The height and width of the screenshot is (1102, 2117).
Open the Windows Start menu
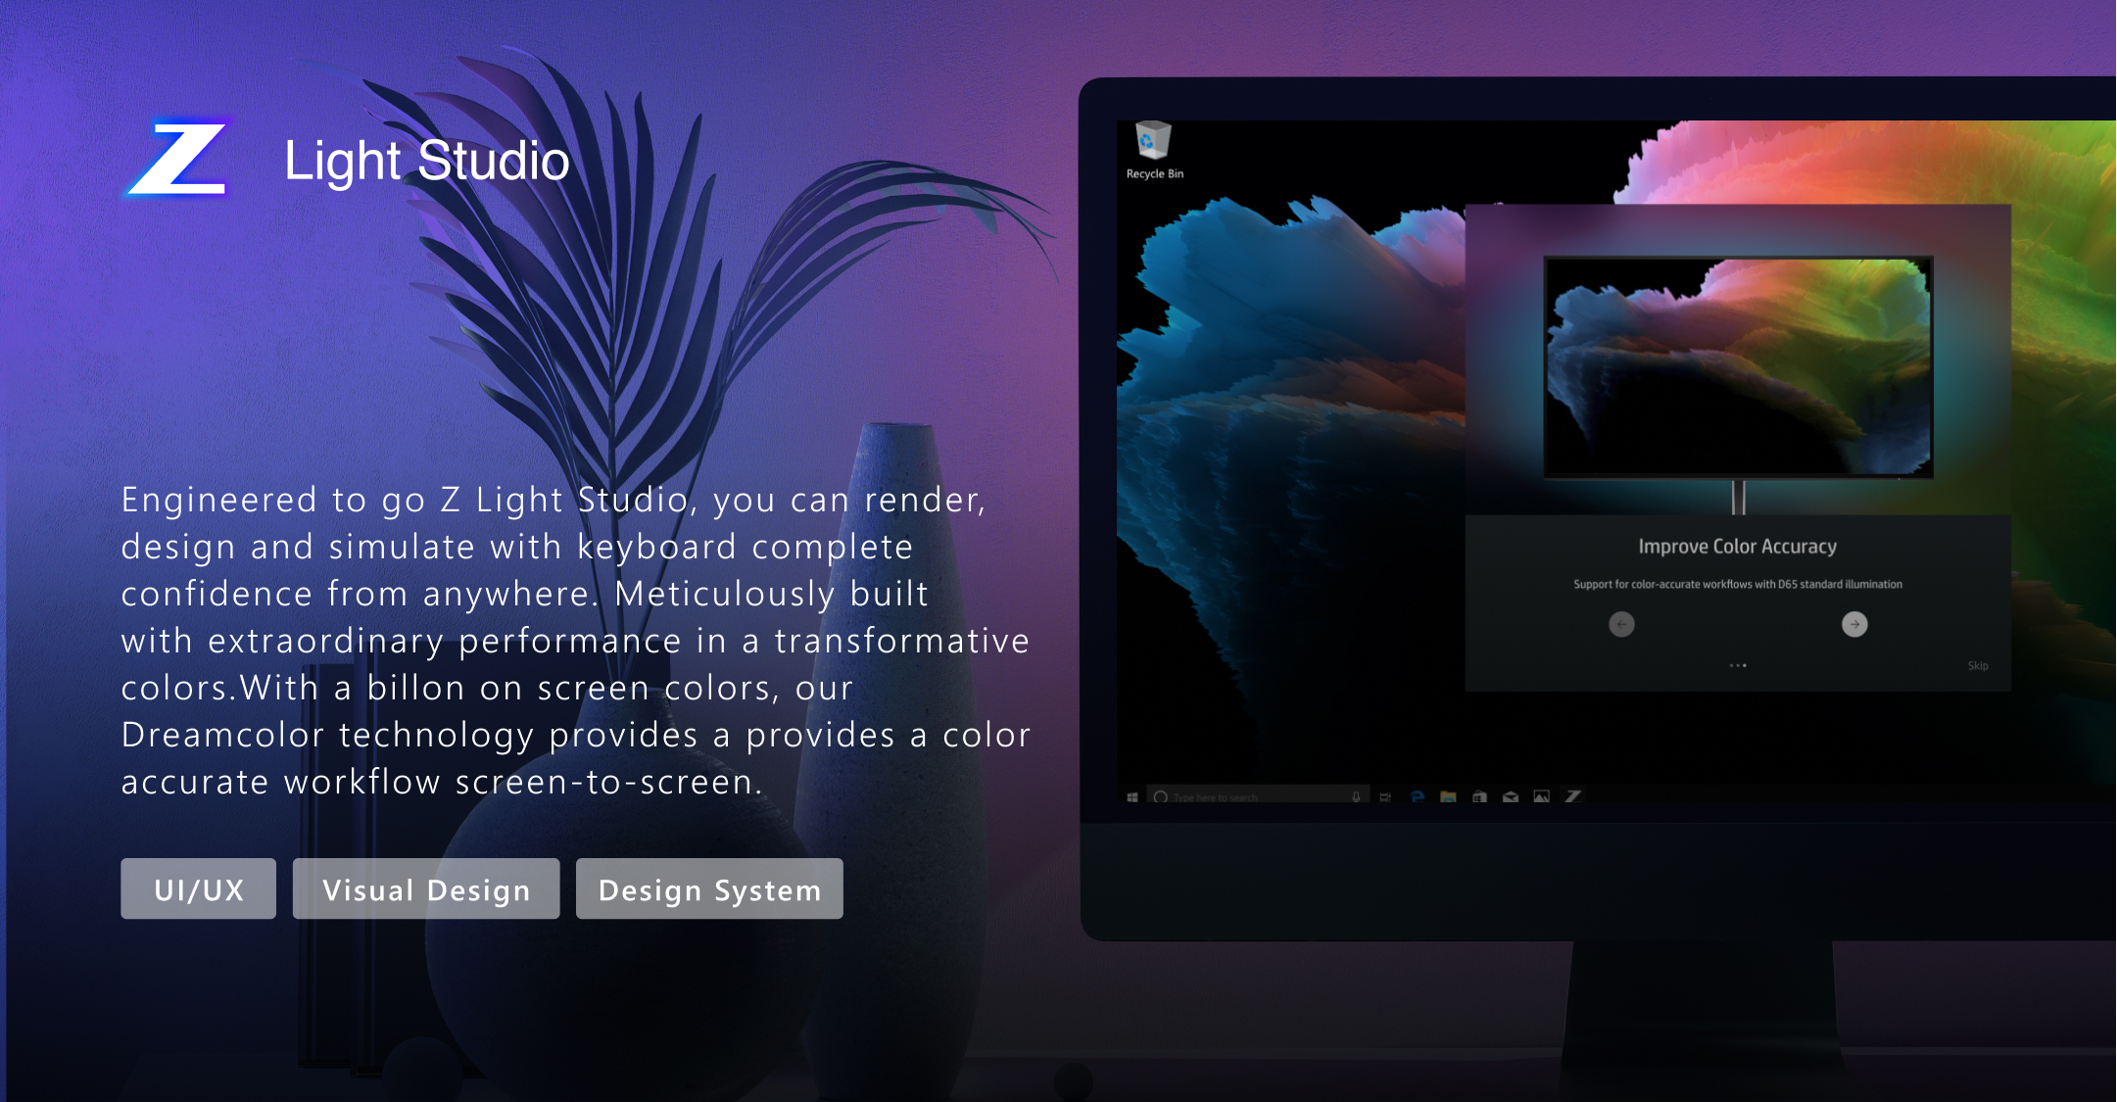pos(1132,796)
